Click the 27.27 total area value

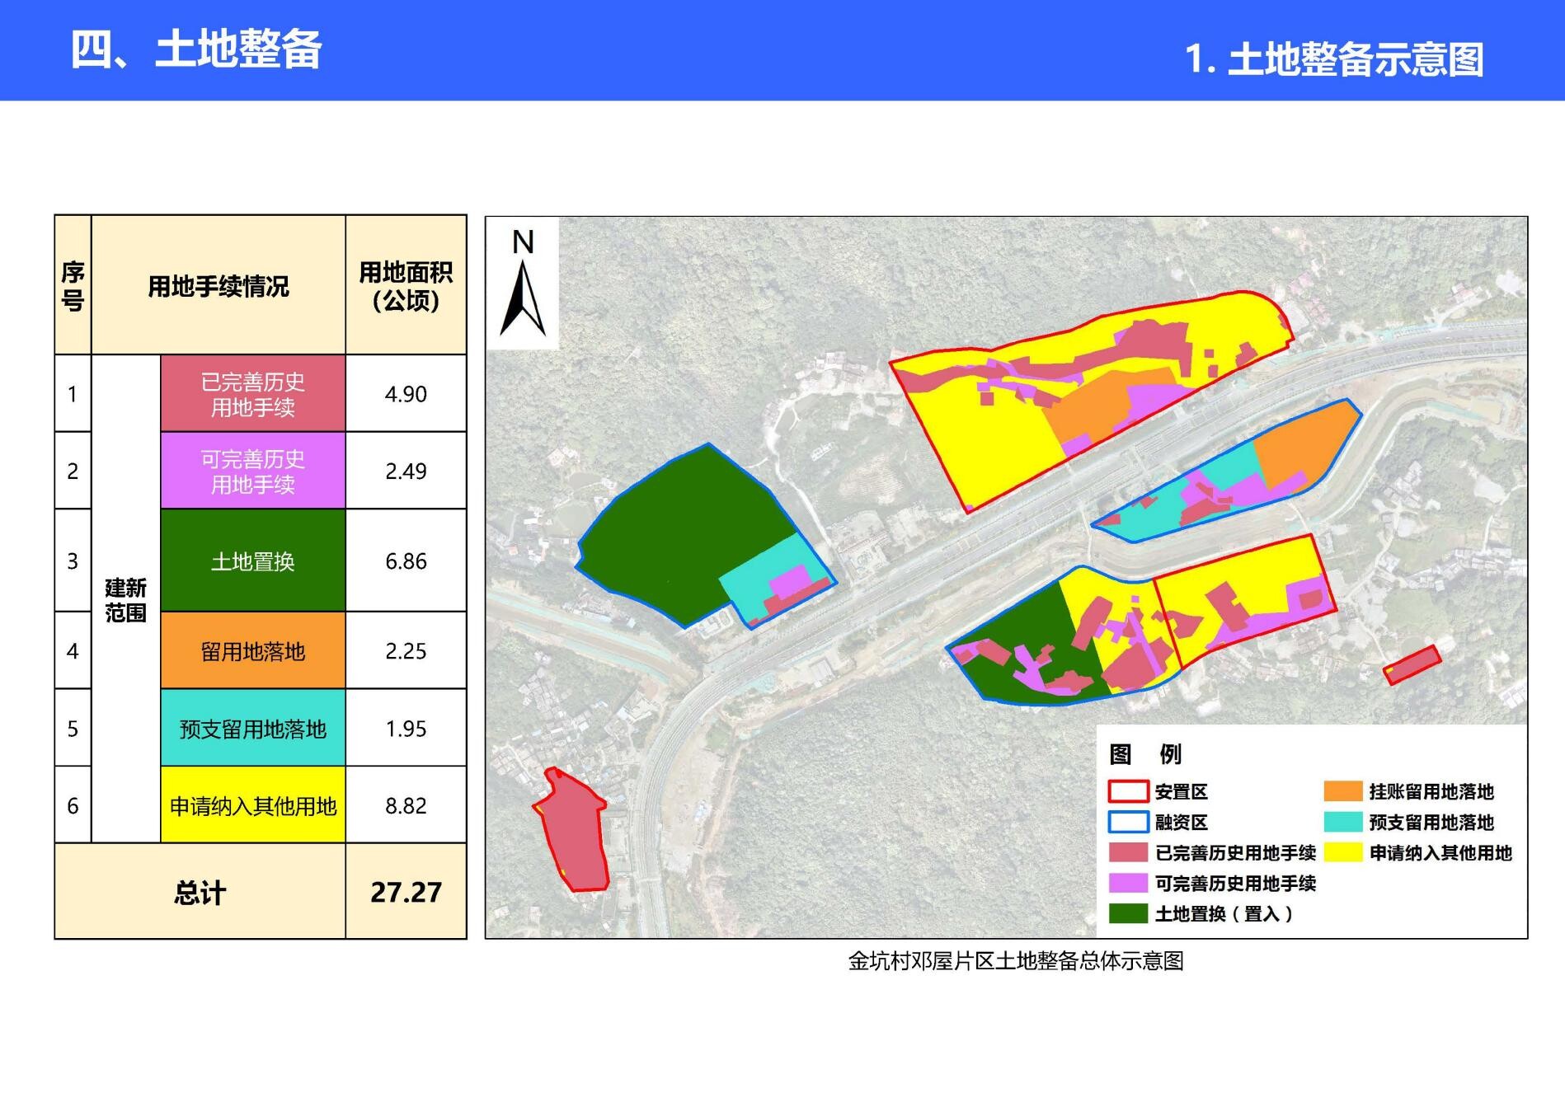406,892
